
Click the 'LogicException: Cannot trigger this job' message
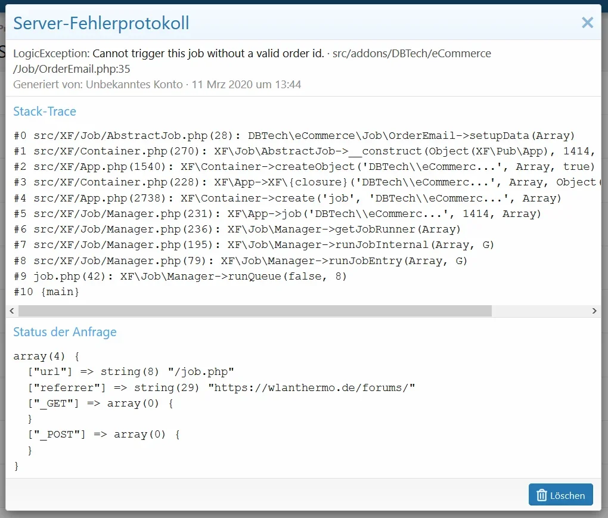coord(168,53)
